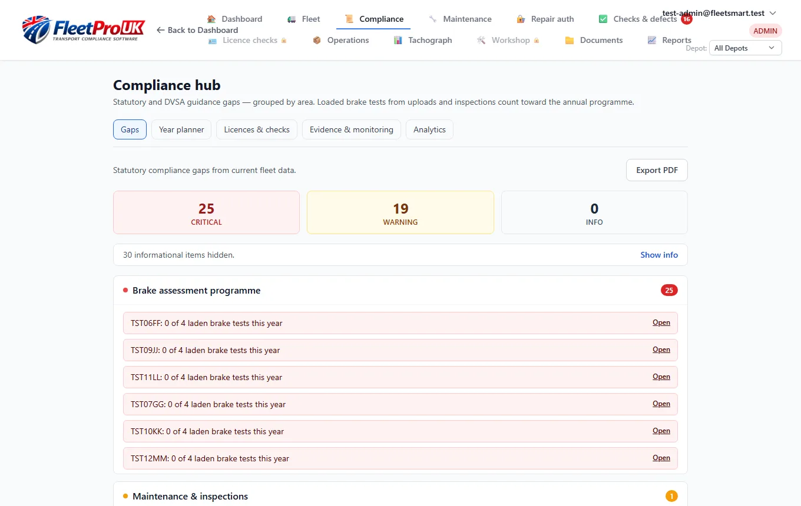Click text 'TST06FF: 0 of 4 laden brake tests this year'
This screenshot has width=801, height=506.
coord(207,323)
